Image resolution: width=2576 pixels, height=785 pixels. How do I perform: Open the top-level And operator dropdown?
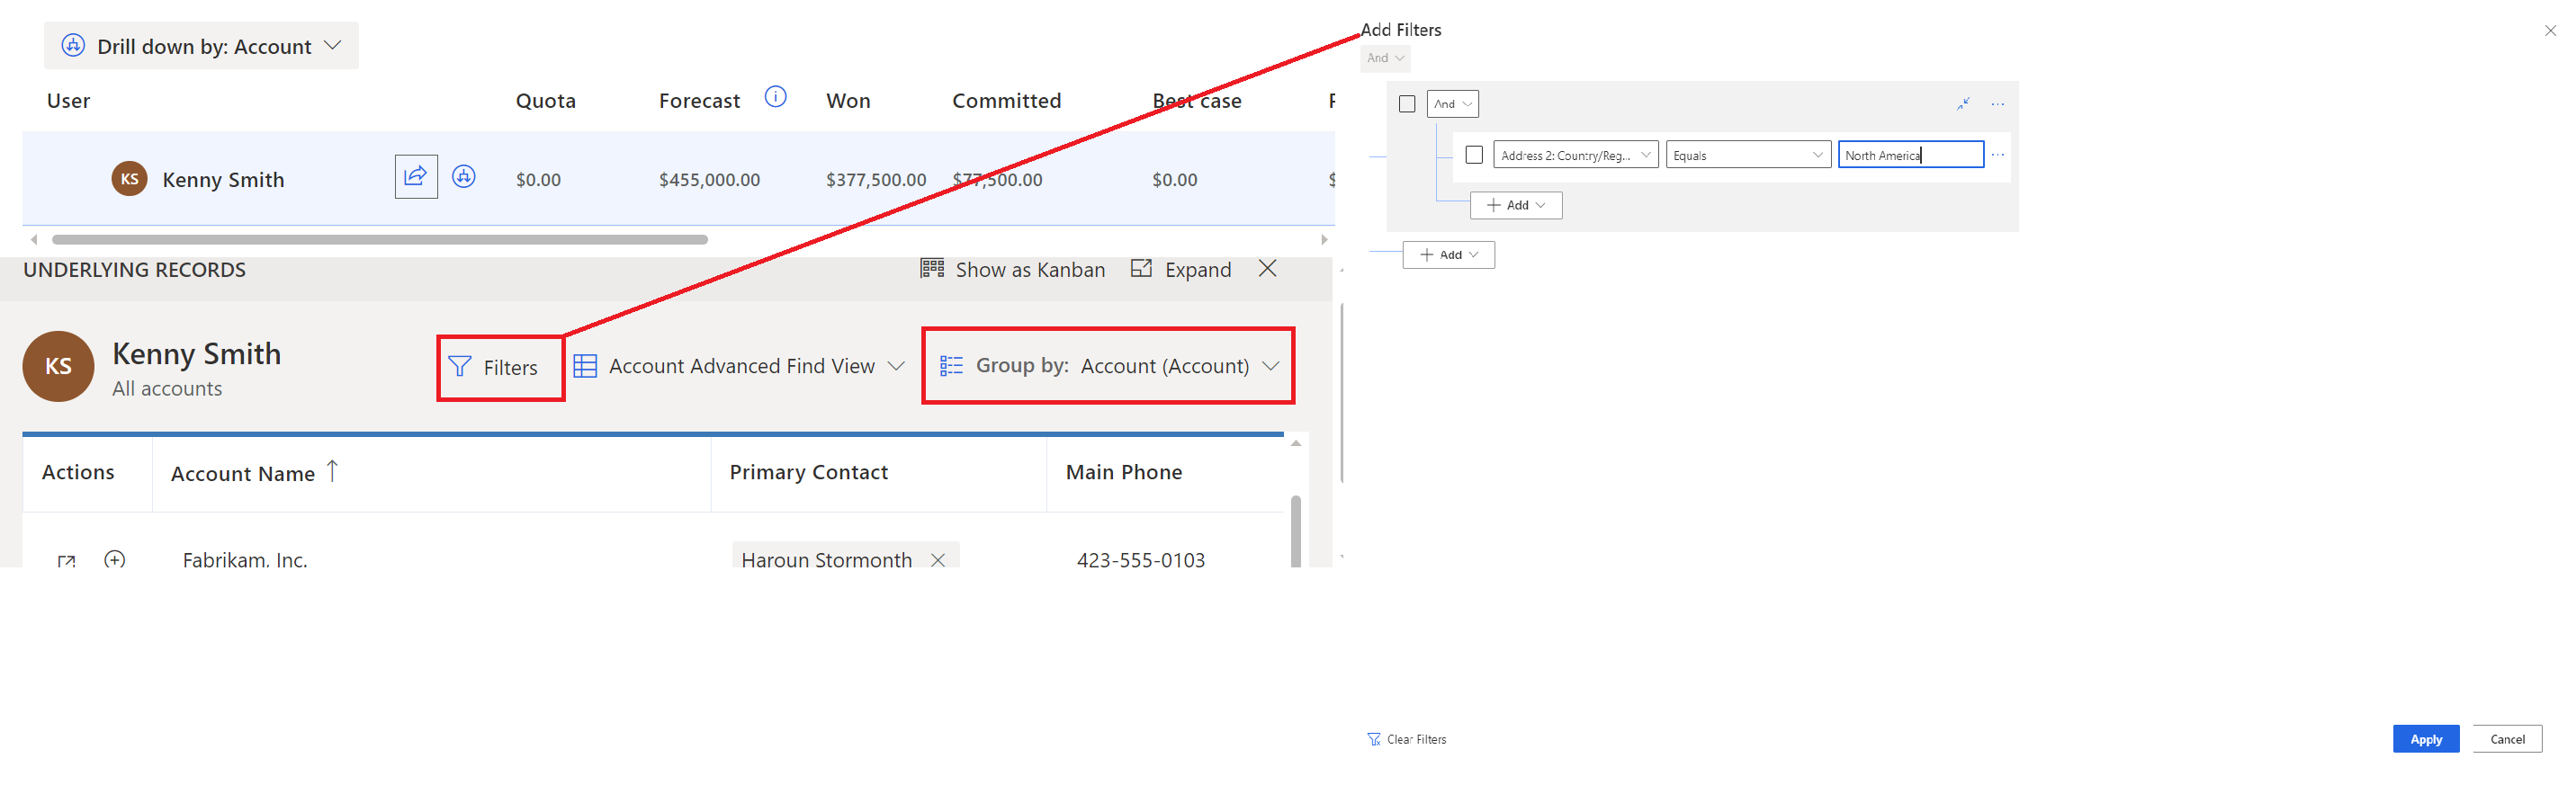click(x=1385, y=58)
